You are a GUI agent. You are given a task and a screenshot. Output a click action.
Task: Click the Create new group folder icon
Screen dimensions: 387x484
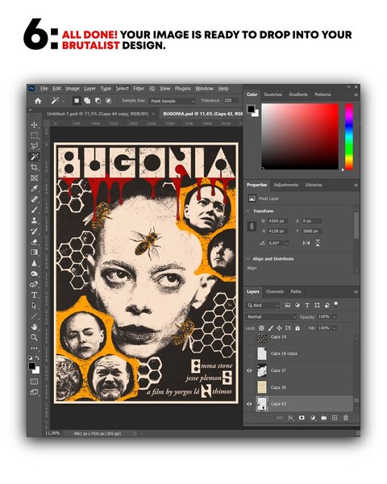(x=323, y=418)
